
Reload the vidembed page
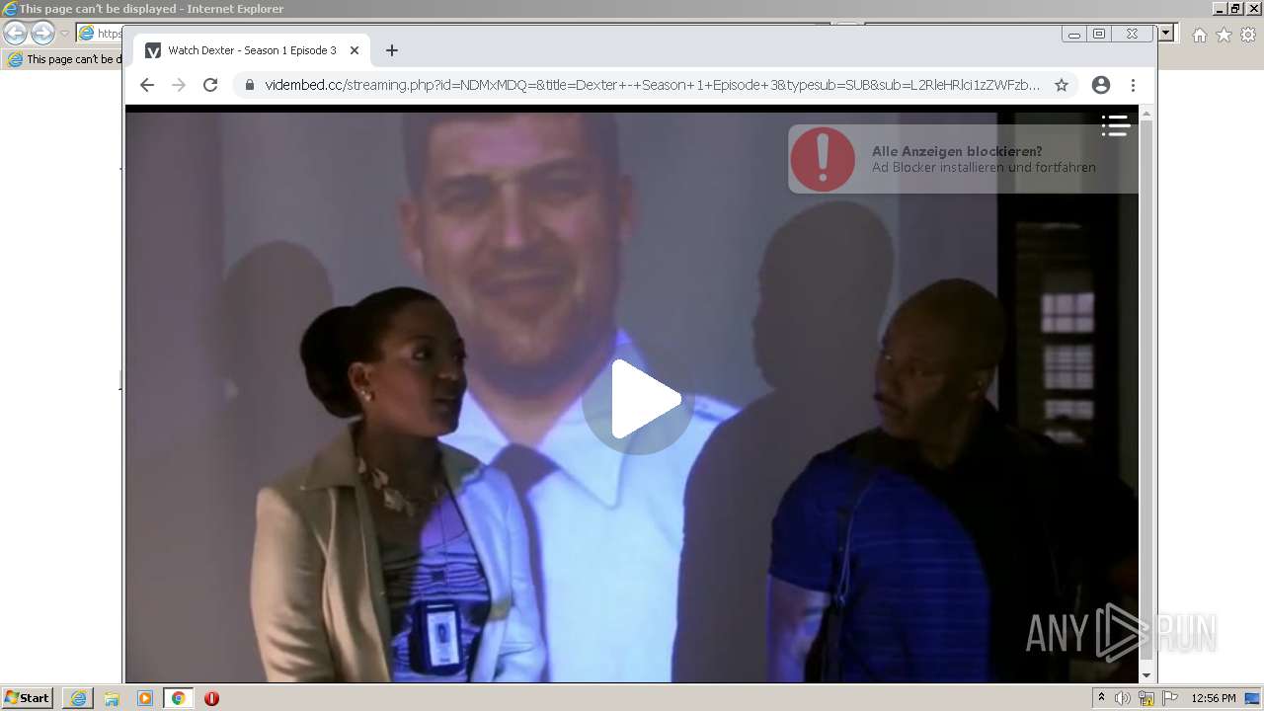click(x=210, y=85)
